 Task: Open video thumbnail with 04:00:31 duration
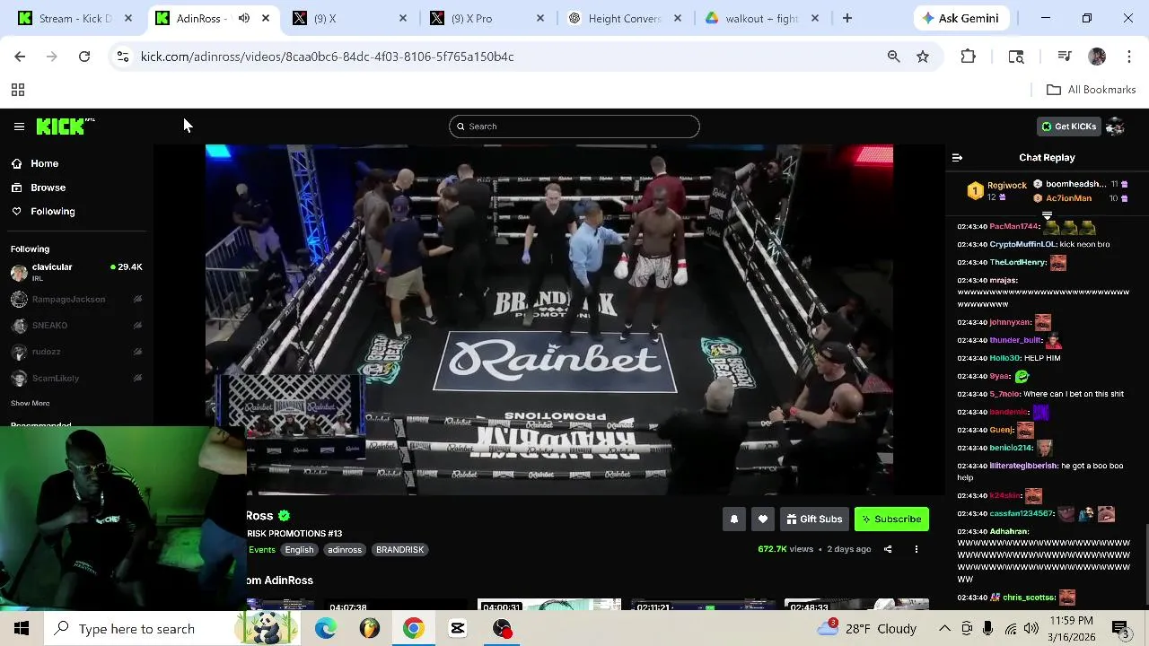tap(549, 605)
